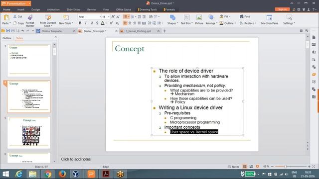The image size is (319, 179).
Task: Toggle numbered list formatting
Action: pos(133,16)
